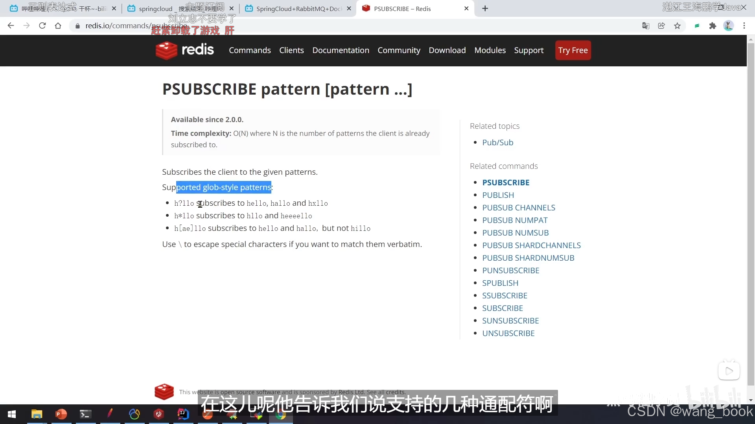Reload the Redis PSUBSCRIBE page
Screen dimensions: 755x424
click(42, 26)
